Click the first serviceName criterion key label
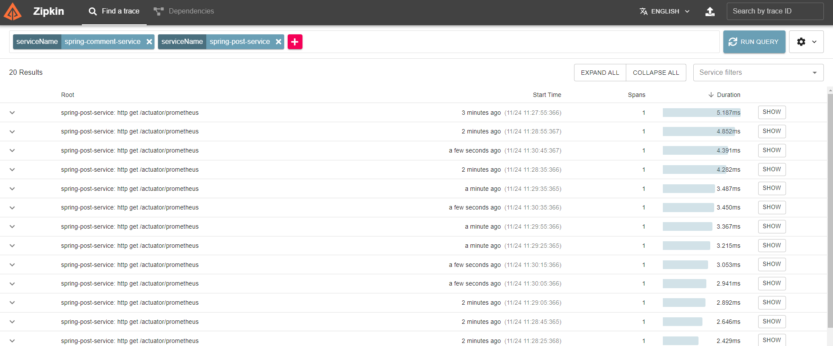 pos(37,42)
